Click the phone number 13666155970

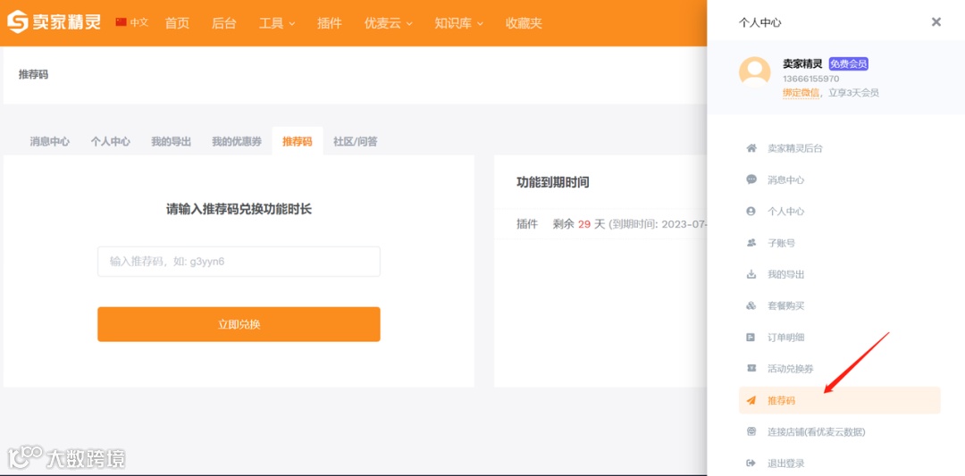point(810,79)
